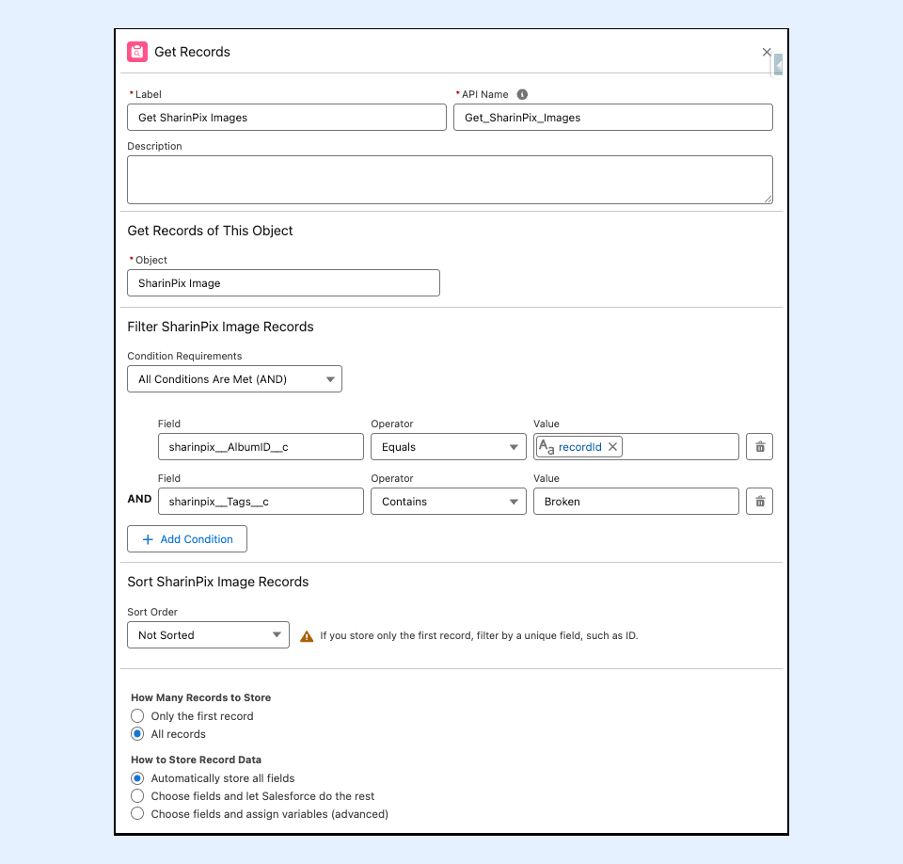Remove the recordId pill from Value
This screenshot has height=864, width=903.
pyautogui.click(x=612, y=447)
